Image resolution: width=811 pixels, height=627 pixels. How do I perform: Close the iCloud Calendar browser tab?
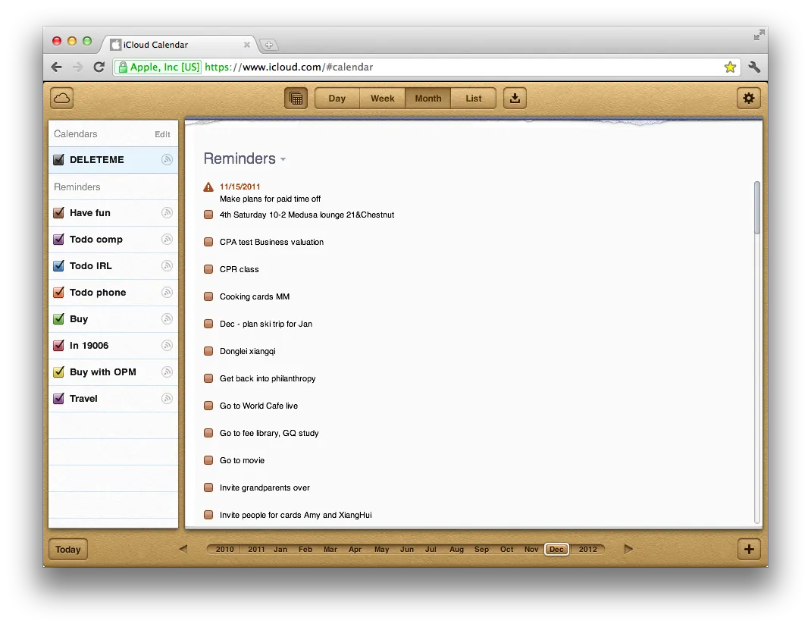pos(247,45)
